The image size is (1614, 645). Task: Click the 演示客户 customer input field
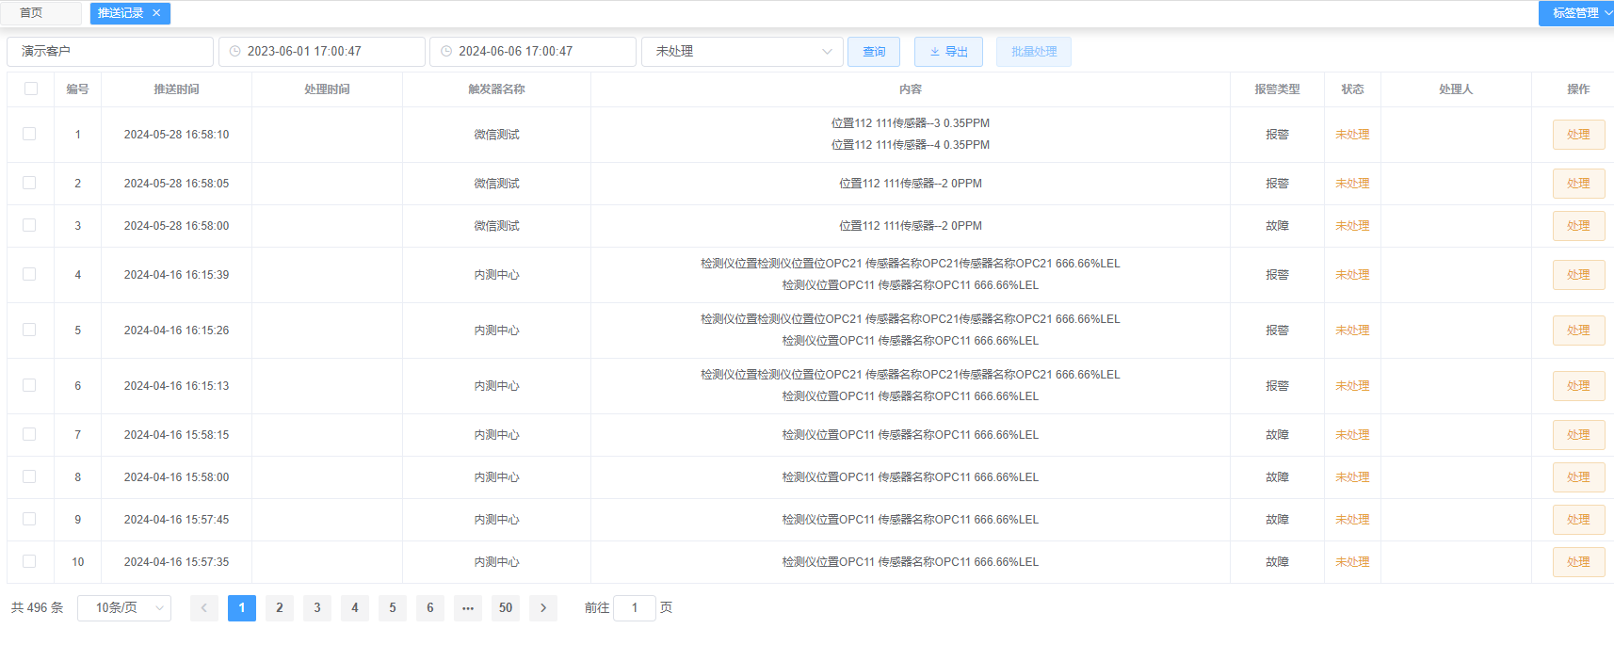(x=110, y=52)
